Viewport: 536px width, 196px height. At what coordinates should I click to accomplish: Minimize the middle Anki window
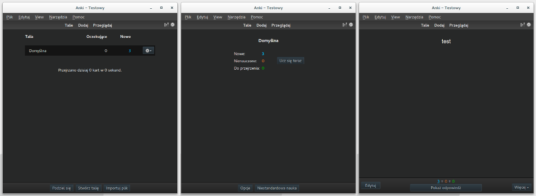329,7
